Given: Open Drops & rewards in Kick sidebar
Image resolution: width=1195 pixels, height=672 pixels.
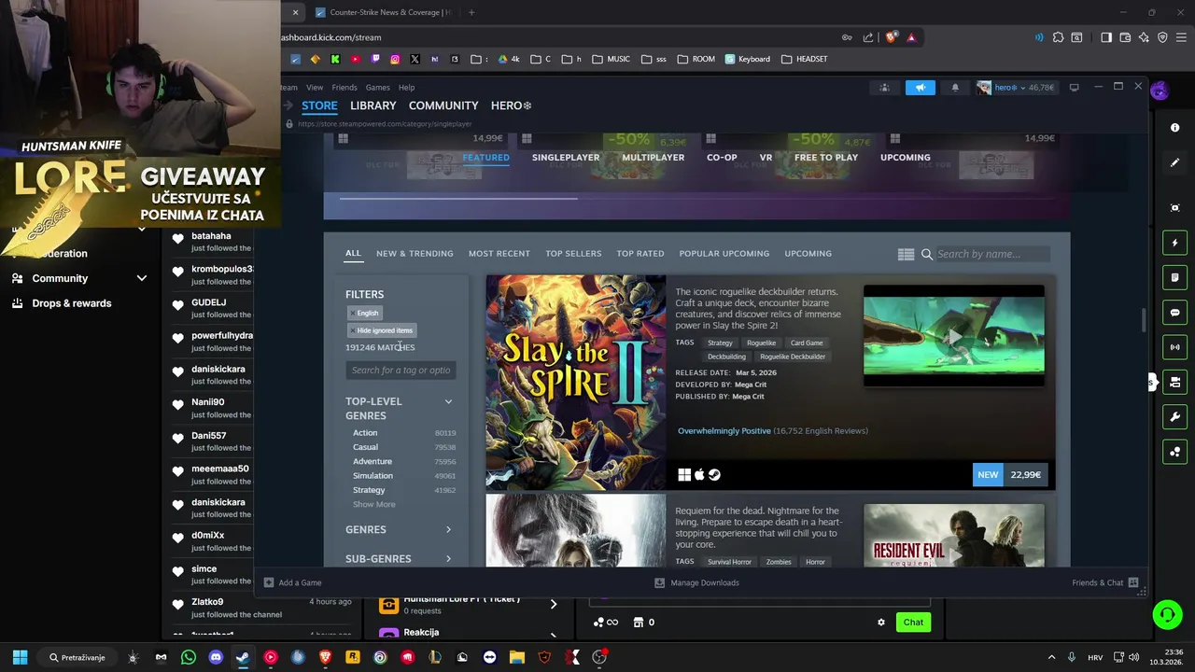Looking at the screenshot, I should [72, 303].
